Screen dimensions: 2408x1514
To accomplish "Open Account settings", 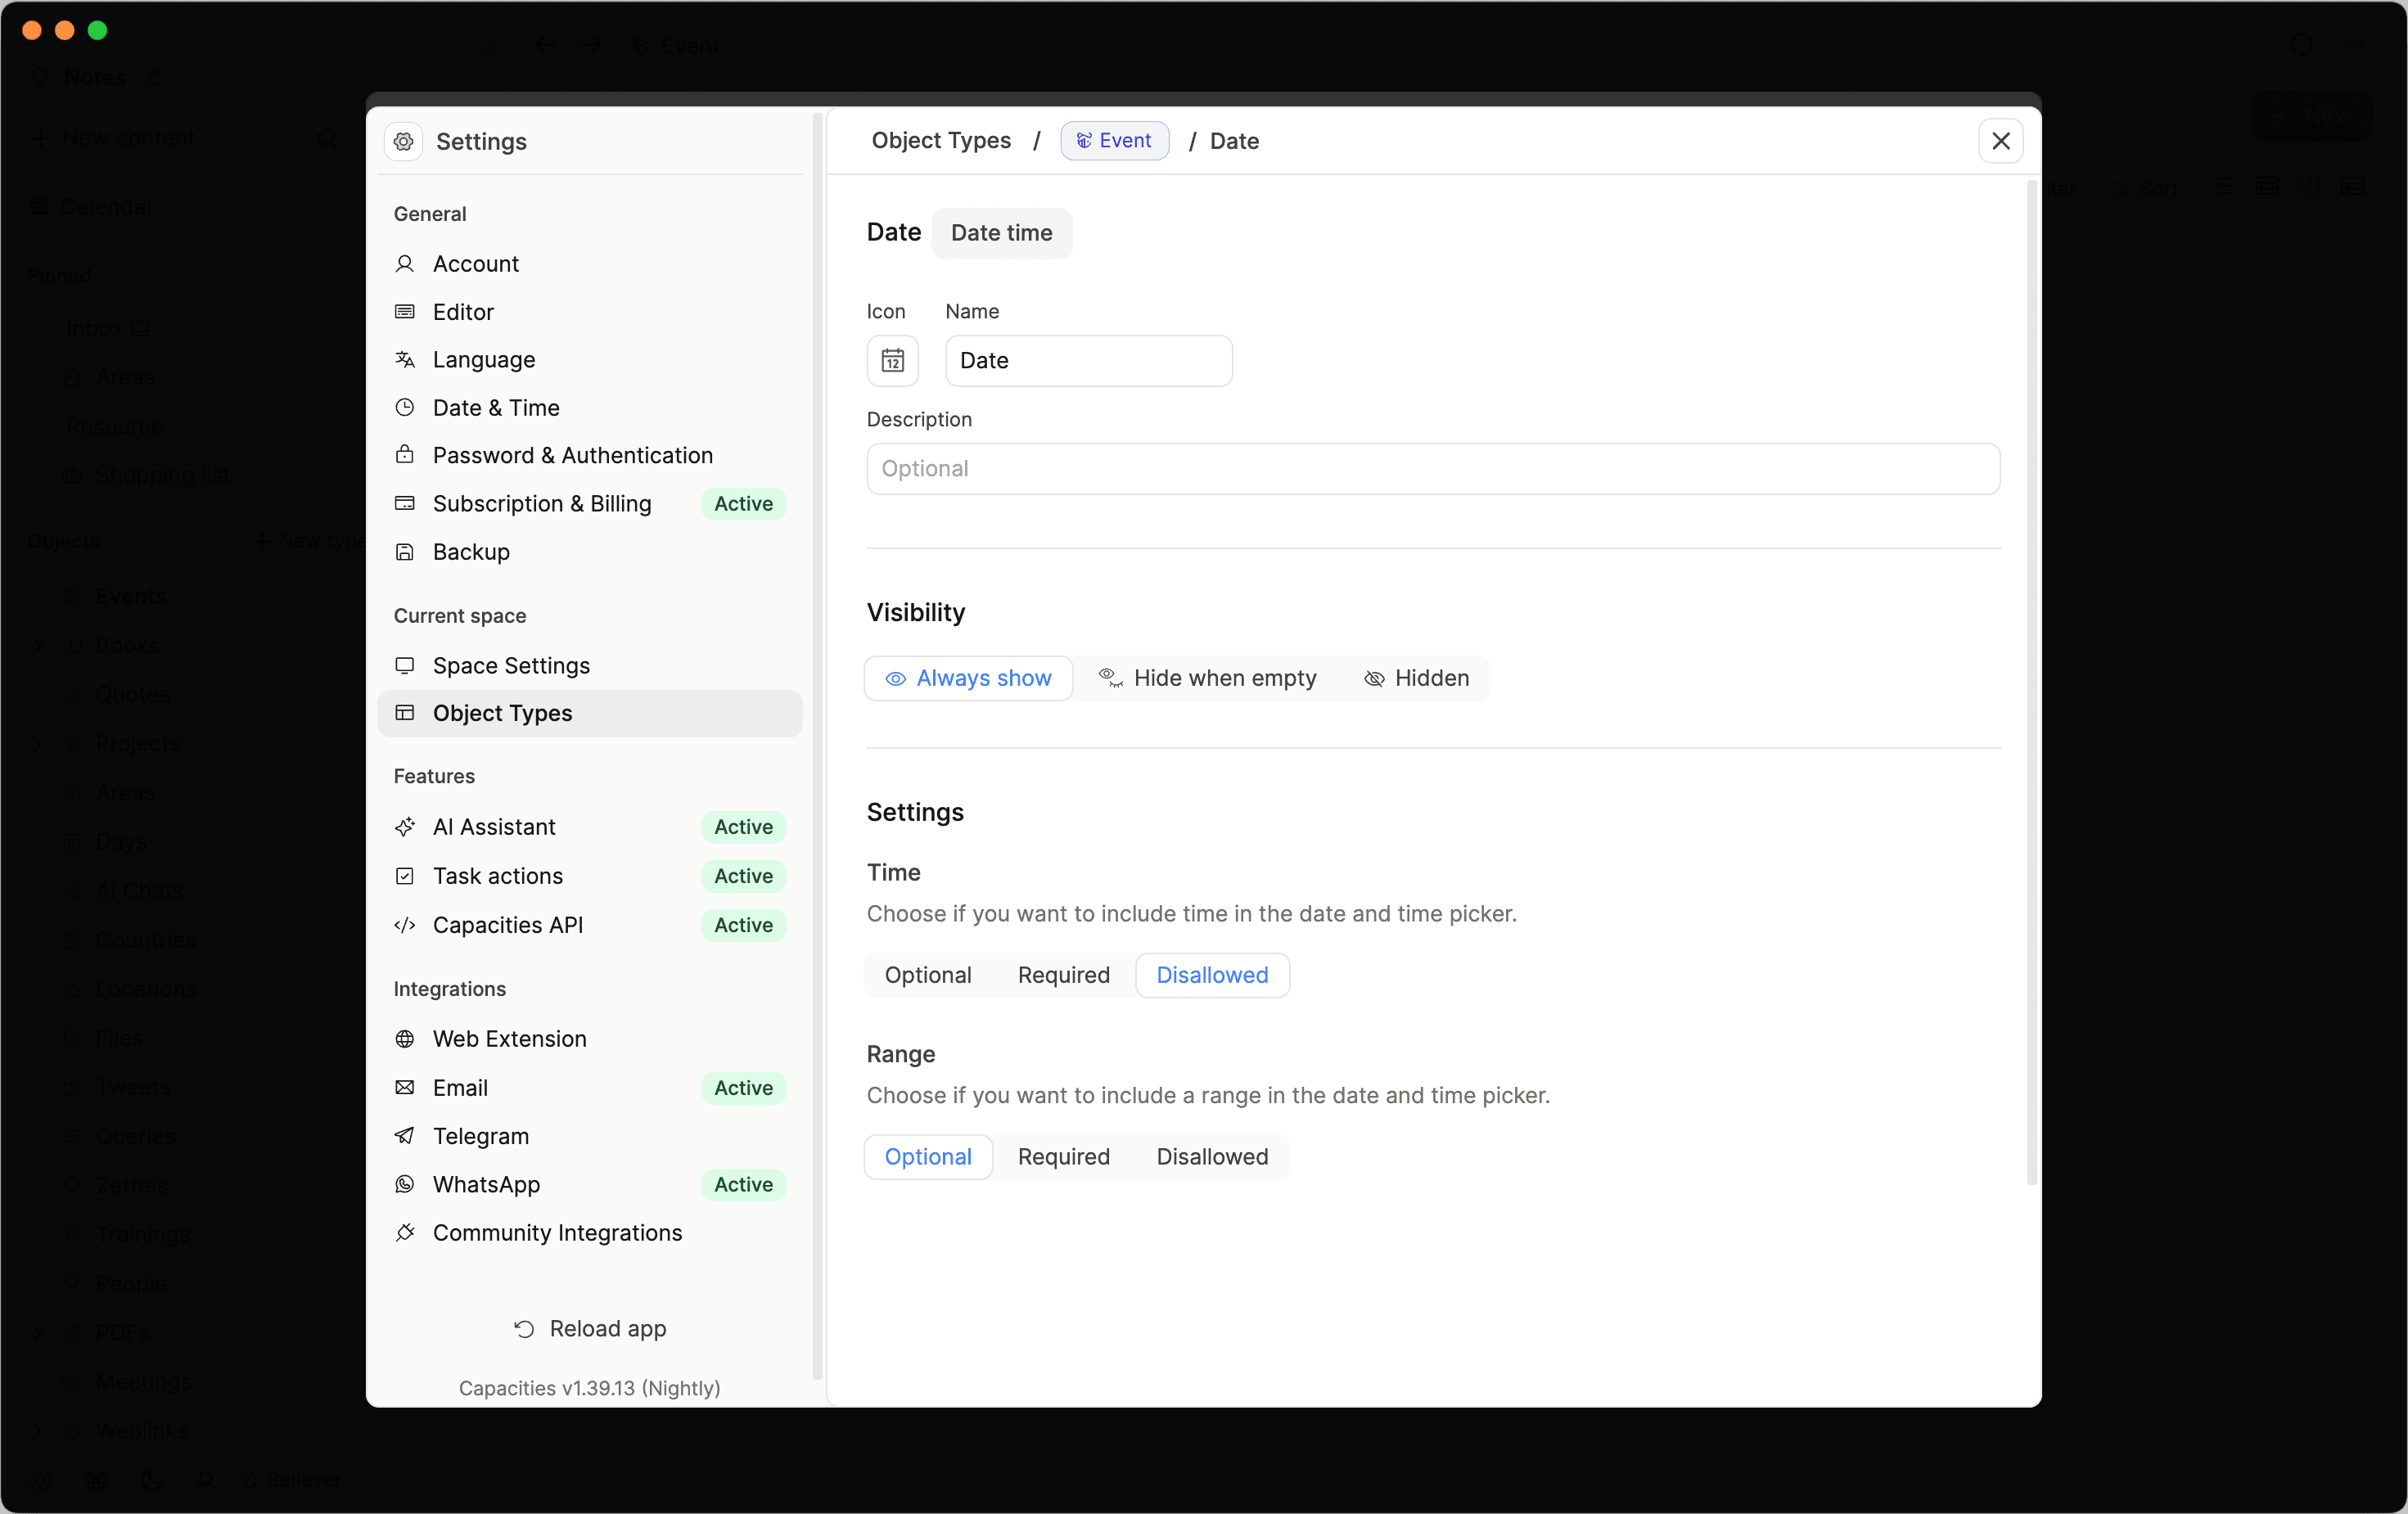I will pos(590,264).
